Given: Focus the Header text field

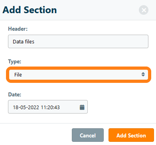Looking at the screenshot, I should point(78,41).
